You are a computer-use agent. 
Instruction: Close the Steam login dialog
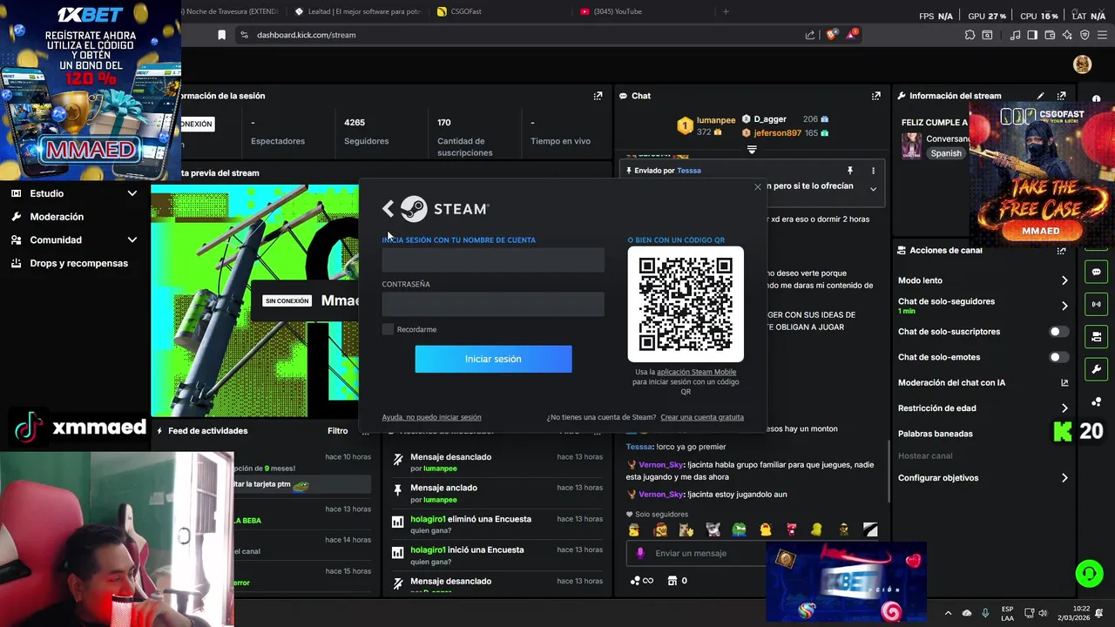pyautogui.click(x=757, y=186)
